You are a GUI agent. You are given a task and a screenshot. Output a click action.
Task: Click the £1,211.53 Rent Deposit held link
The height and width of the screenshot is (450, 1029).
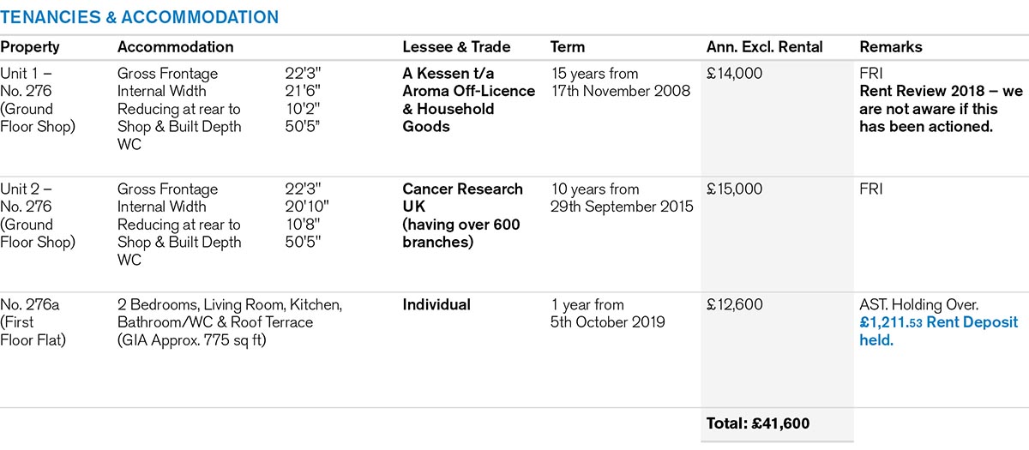[x=938, y=331]
